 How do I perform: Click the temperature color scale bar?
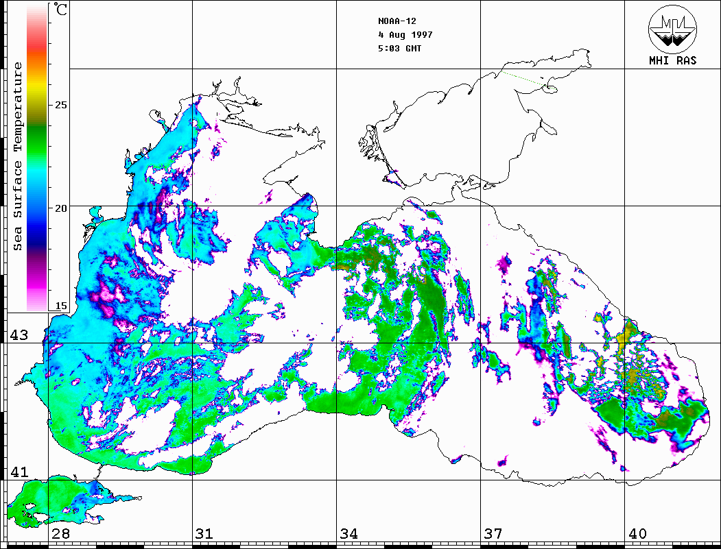coord(37,157)
